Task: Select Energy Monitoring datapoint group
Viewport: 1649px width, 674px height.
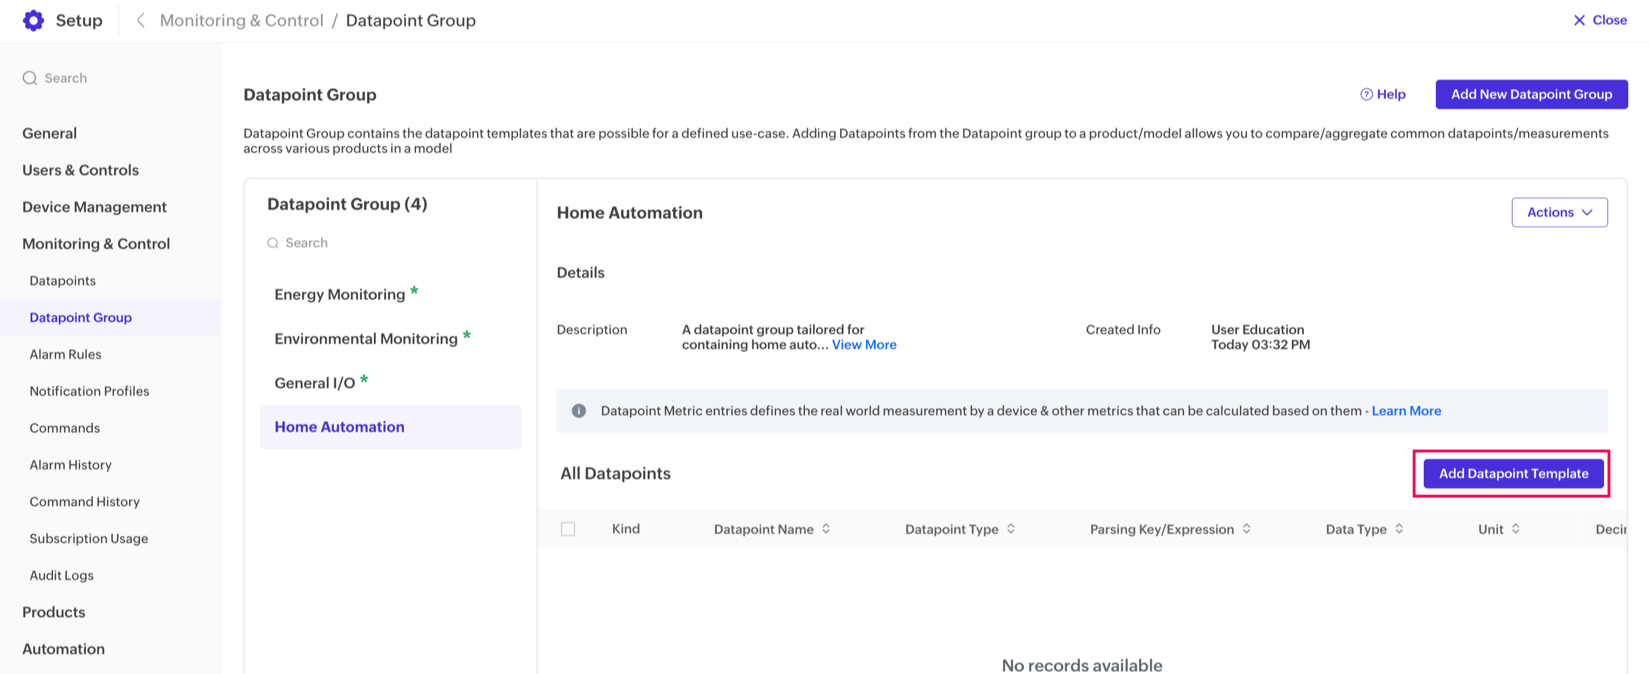Action: pos(339,294)
